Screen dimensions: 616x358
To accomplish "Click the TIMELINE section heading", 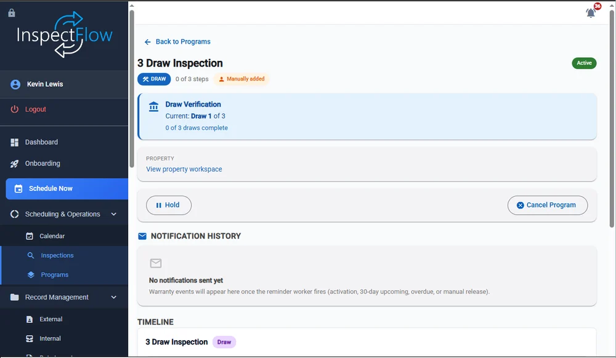I will point(155,322).
